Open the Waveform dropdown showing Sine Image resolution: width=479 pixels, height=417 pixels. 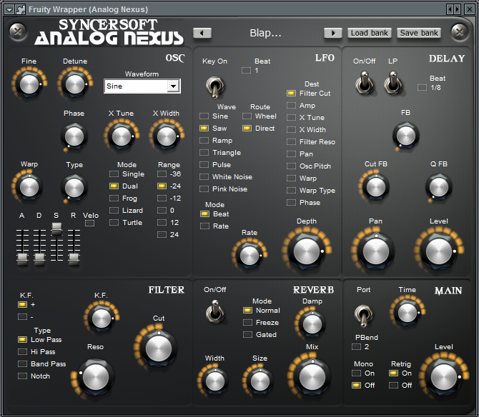142,86
